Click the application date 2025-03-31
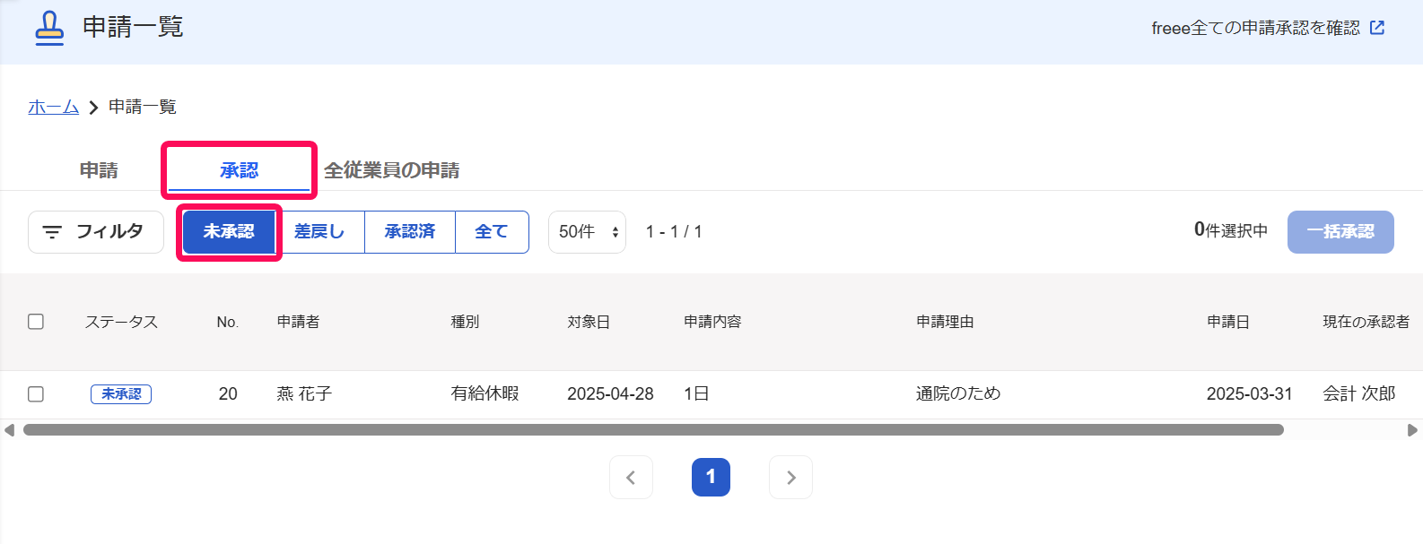Image resolution: width=1423 pixels, height=544 pixels. click(x=1249, y=394)
